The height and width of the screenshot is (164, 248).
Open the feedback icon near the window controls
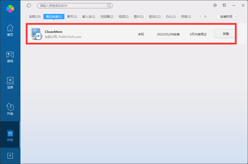(x=215, y=5)
